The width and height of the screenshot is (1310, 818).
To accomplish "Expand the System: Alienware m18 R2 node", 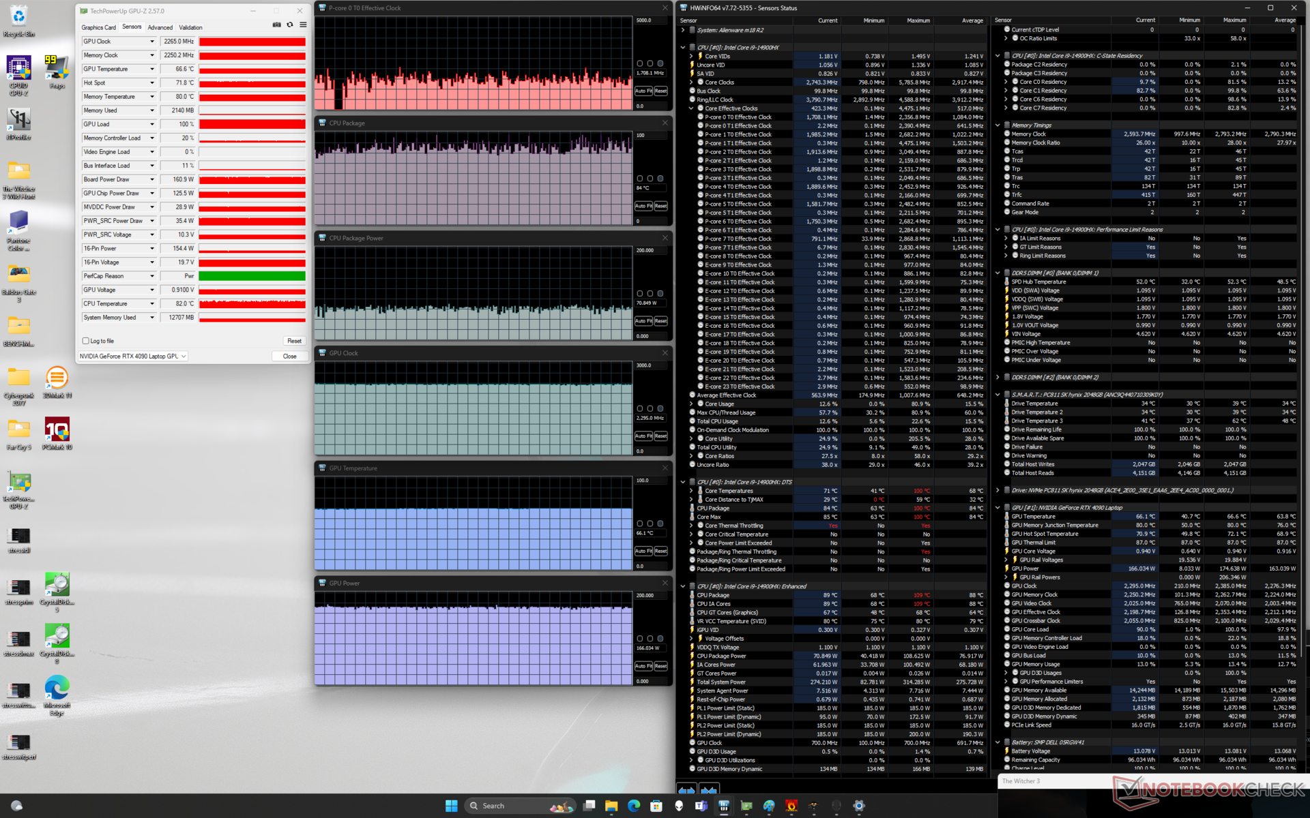I will click(x=683, y=30).
